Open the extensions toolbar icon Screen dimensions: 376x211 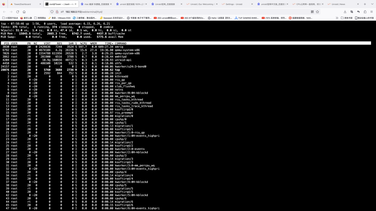365,12
